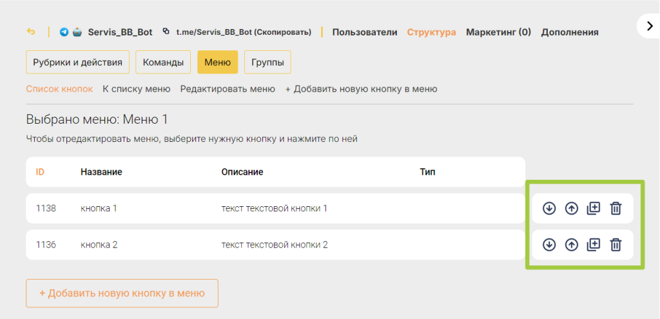Click the orange back arrow icon
The height and width of the screenshot is (319, 660).
[31, 32]
